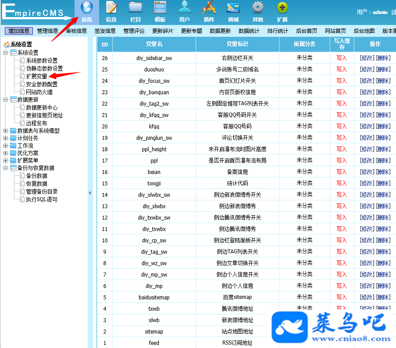The width and height of the screenshot is (396, 348).
Task: Click the page icon beside 安全参数配置
Action: [23, 84]
